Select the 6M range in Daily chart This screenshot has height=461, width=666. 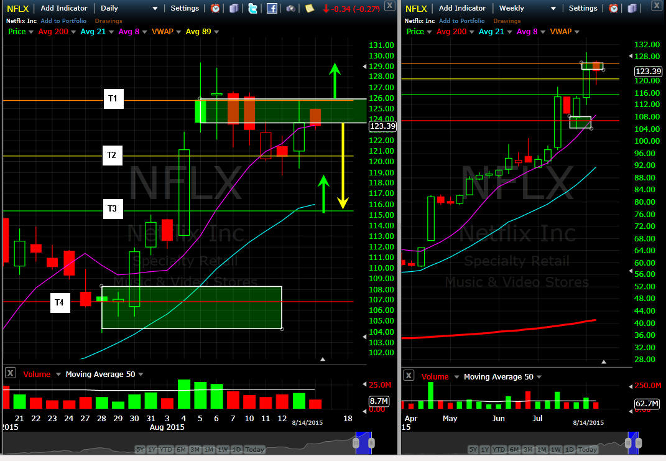point(182,450)
